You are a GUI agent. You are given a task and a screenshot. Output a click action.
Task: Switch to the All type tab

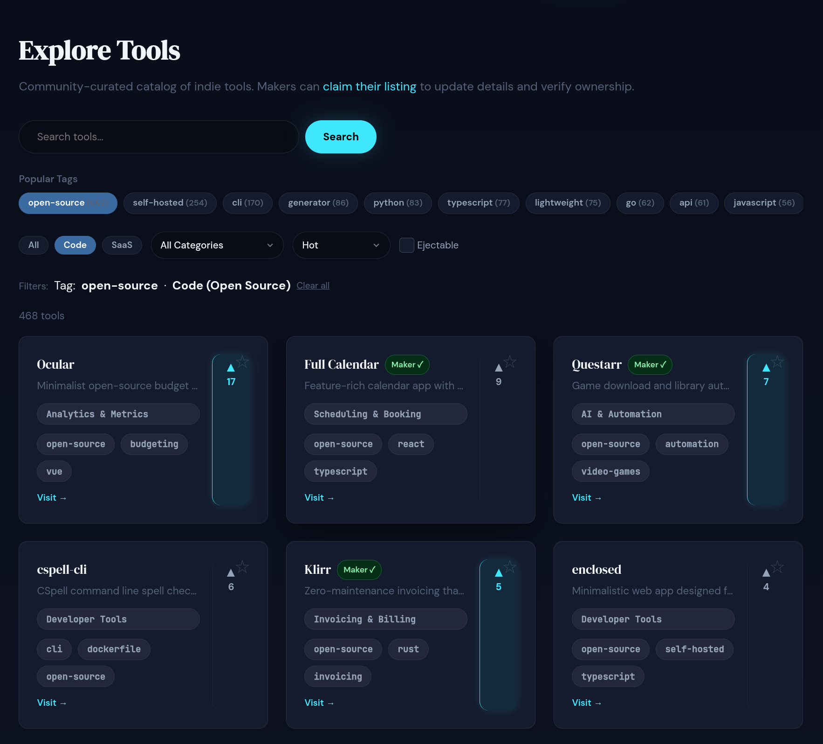click(x=34, y=245)
